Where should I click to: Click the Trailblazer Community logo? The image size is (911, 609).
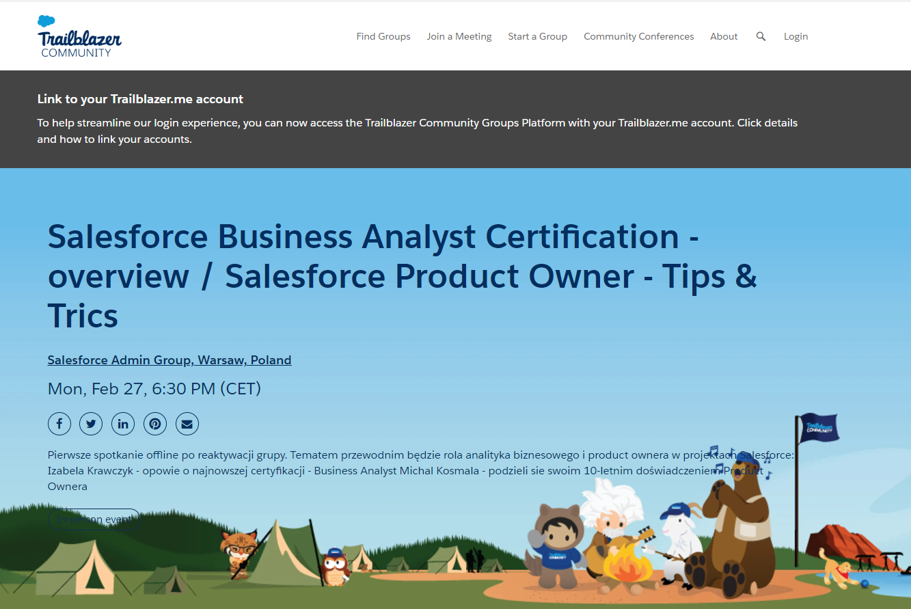pyautogui.click(x=79, y=36)
